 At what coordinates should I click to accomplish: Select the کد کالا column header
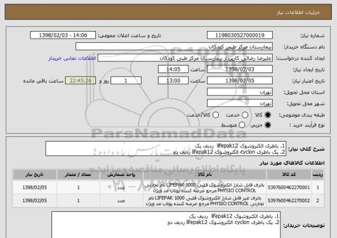289,174
